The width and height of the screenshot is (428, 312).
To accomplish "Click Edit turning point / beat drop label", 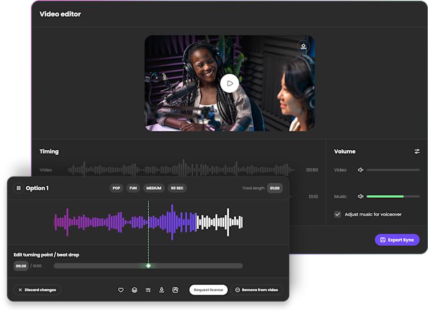I will tap(46, 255).
